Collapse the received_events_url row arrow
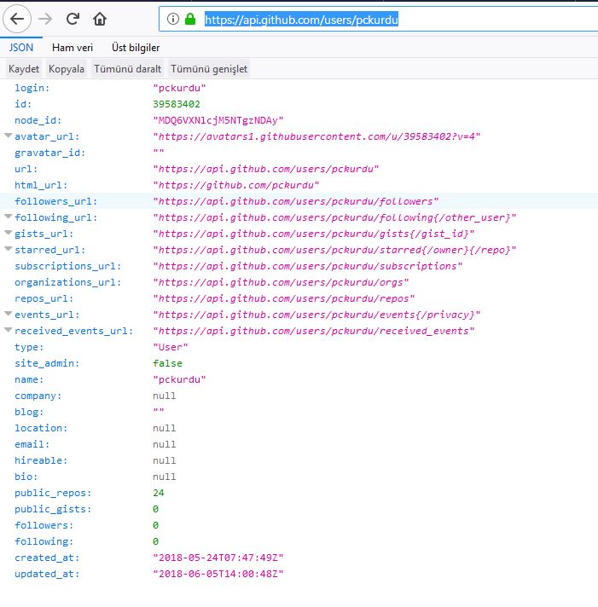The width and height of the screenshot is (598, 607). pos(9,330)
